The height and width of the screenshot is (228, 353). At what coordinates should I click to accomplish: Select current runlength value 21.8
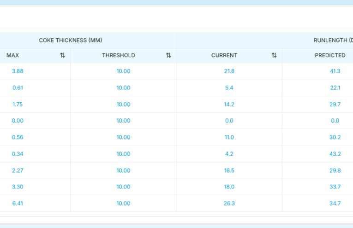tap(229, 71)
